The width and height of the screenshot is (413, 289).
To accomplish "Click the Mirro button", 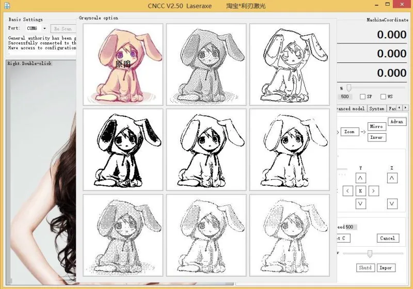I will 377,126.
